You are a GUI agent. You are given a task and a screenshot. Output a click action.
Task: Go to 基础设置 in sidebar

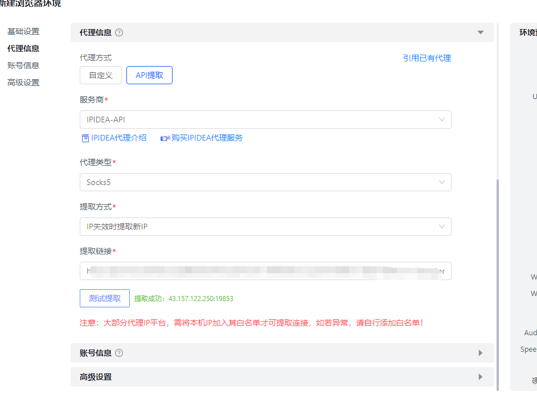(23, 31)
